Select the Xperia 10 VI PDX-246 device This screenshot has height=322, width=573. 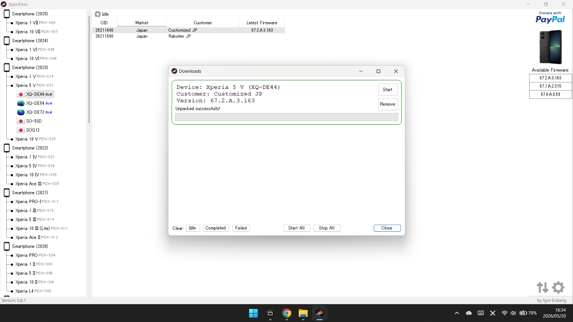point(36,58)
